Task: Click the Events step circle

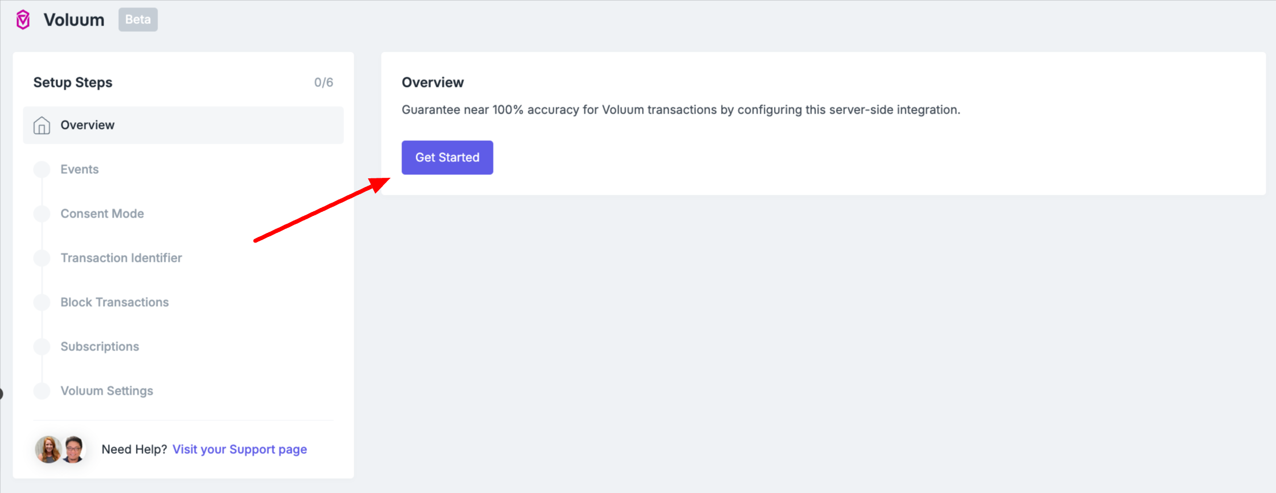Action: 42,169
